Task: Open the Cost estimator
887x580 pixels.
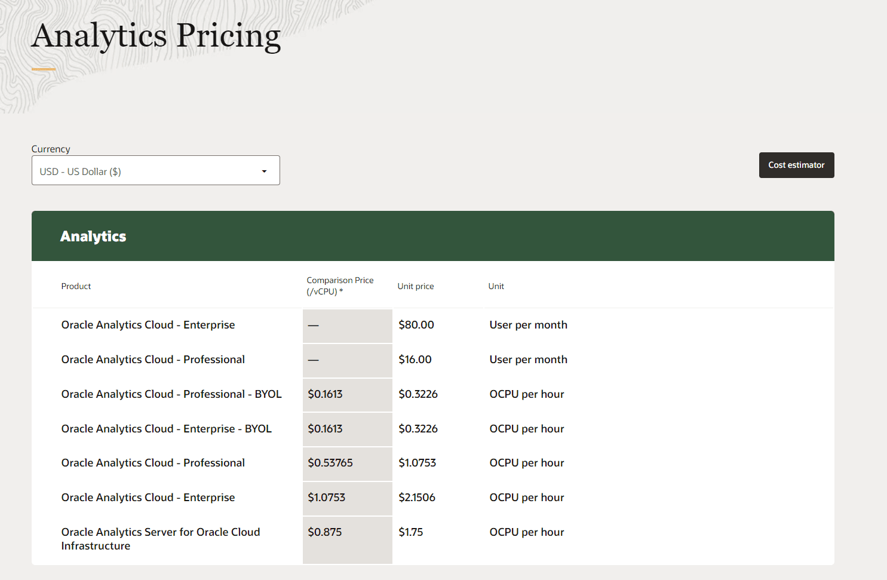Action: click(796, 165)
